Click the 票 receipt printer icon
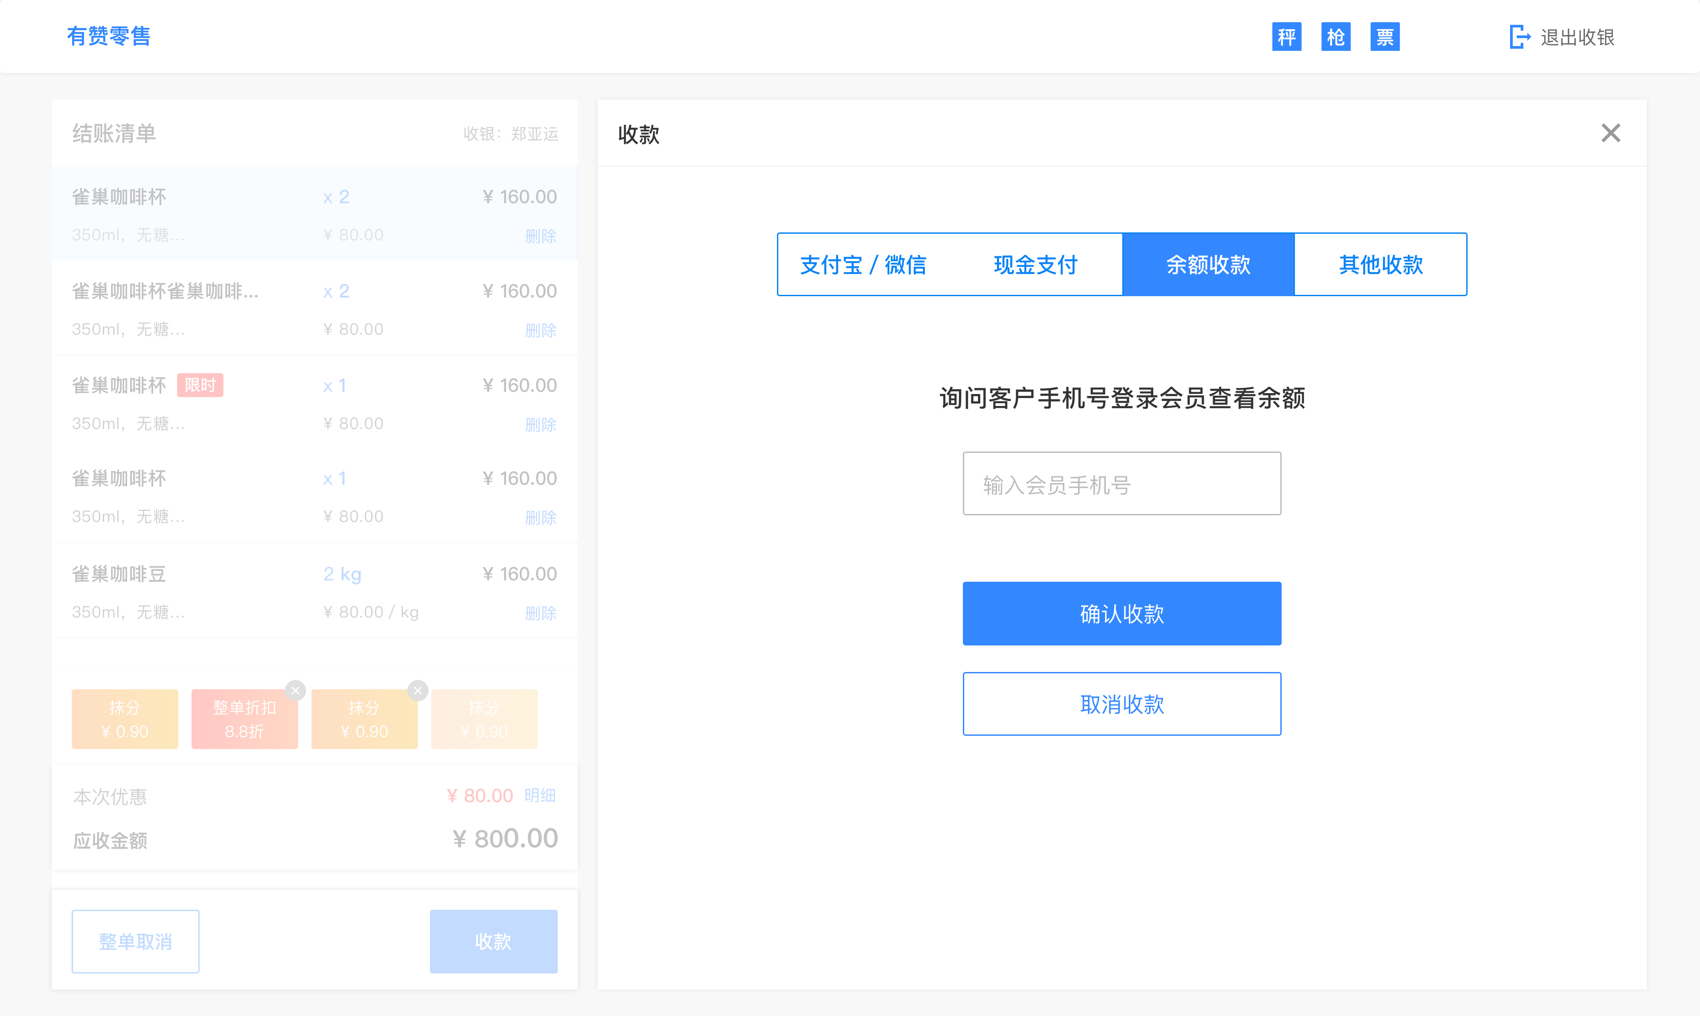The height and width of the screenshot is (1016, 1700). pyautogui.click(x=1385, y=37)
